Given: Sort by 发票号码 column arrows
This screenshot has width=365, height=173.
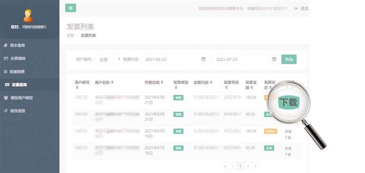Looking at the screenshot, I should click(226, 88).
